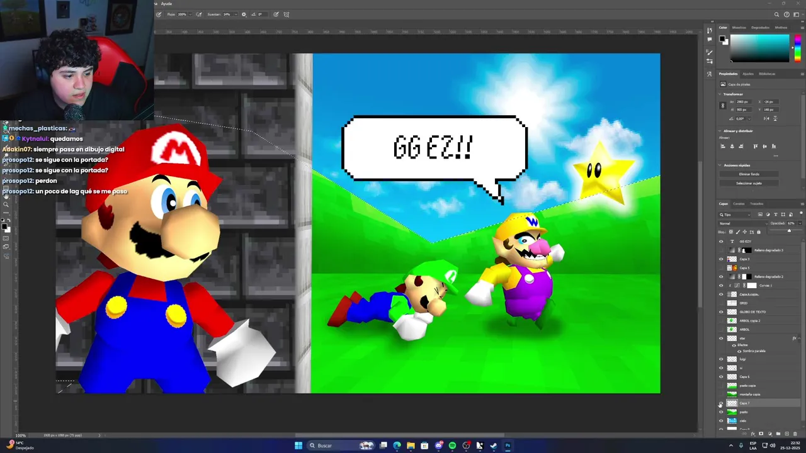This screenshot has width=806, height=453.
Task: Align left edges icon in Alinear
Action: [x=723, y=146]
